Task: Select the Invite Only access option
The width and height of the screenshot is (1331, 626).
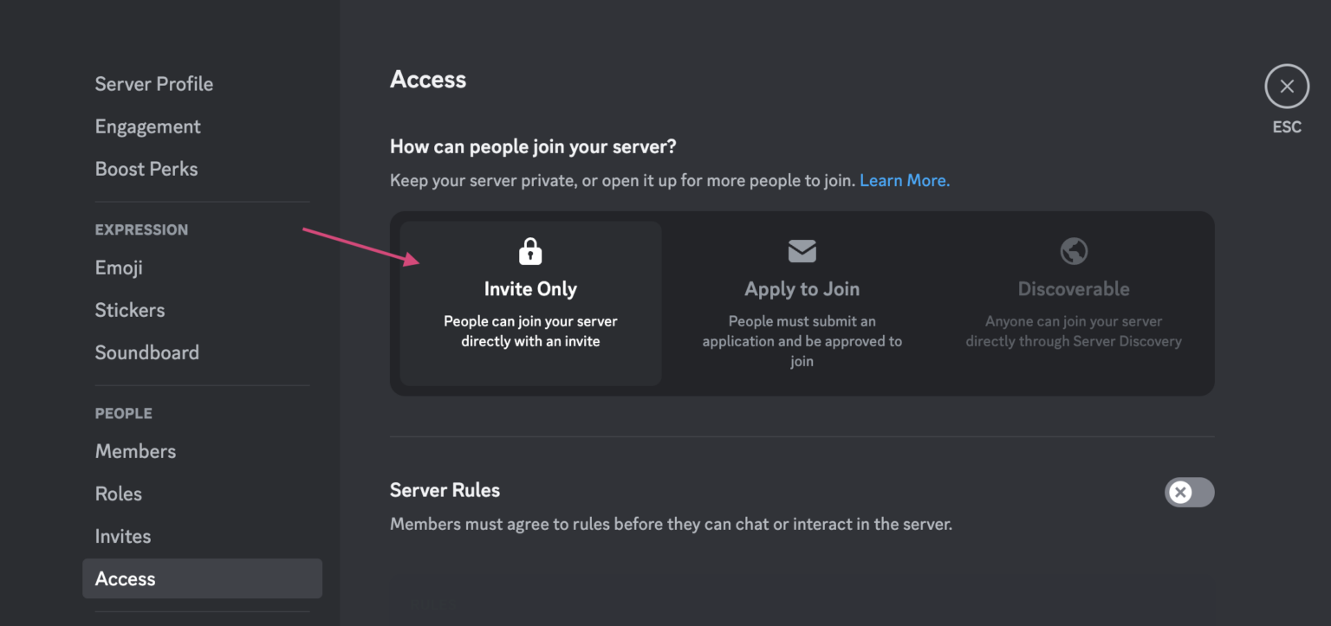Action: [529, 303]
